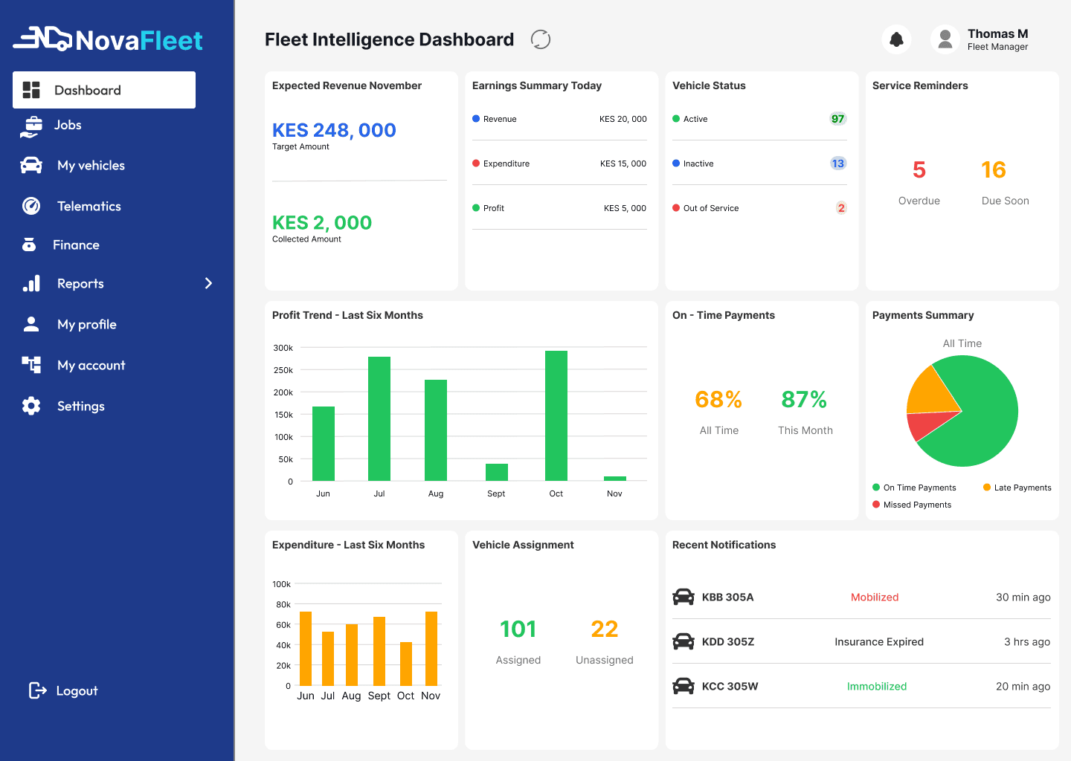Viewport: 1071px width, 761px height.
Task: Click the 22 Unassigned vehicles value
Action: tap(605, 629)
